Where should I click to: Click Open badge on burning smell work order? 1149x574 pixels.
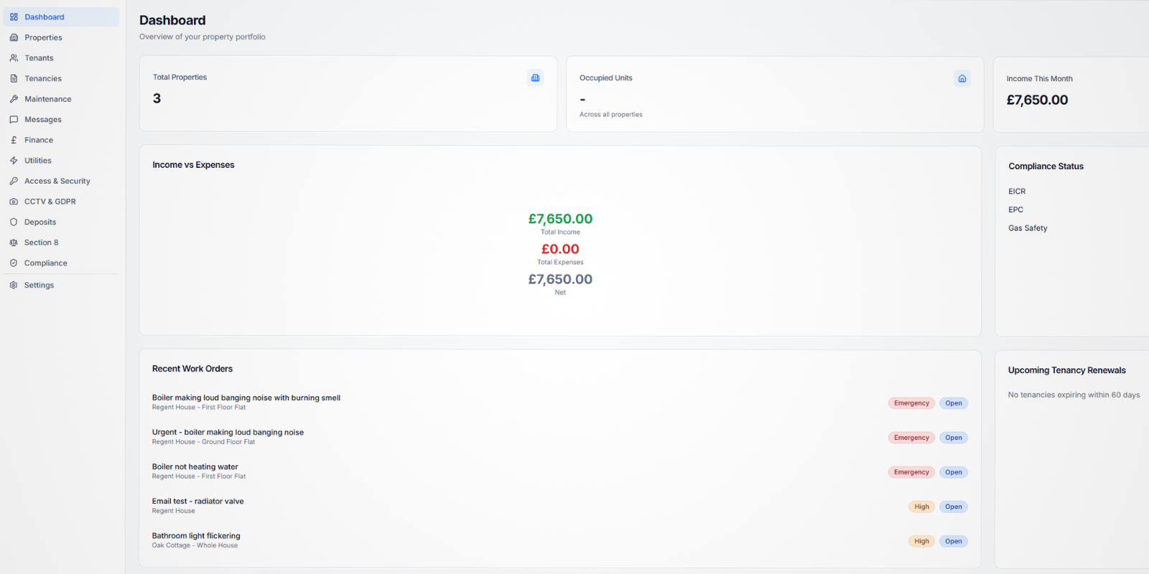click(x=954, y=403)
